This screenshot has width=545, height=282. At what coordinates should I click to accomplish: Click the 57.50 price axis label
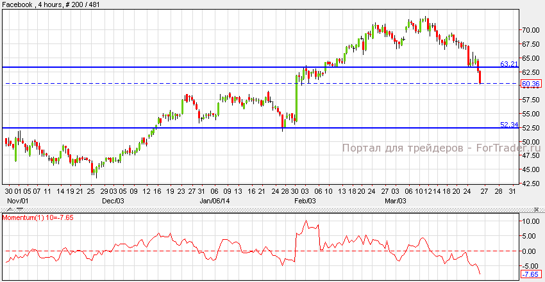click(x=530, y=100)
